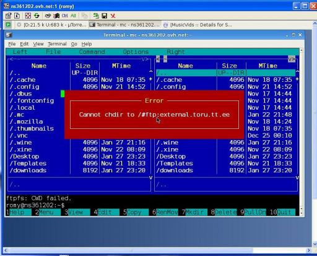Open the Command menu in mc
317x256 pixels.
[x=92, y=52]
